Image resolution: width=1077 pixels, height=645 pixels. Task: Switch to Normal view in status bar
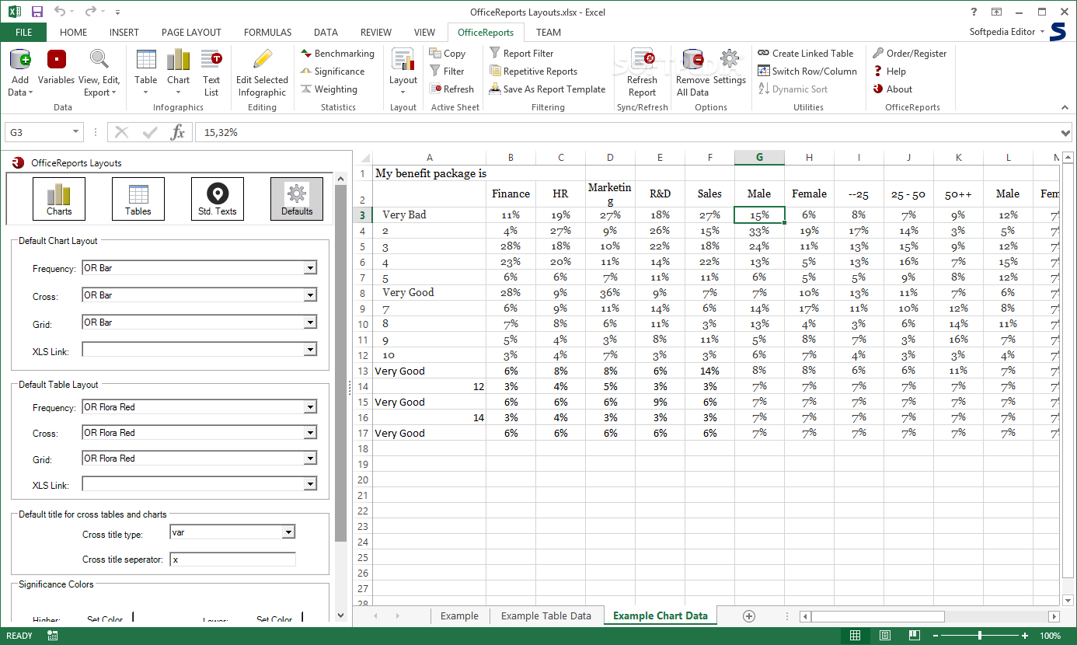[x=855, y=636]
